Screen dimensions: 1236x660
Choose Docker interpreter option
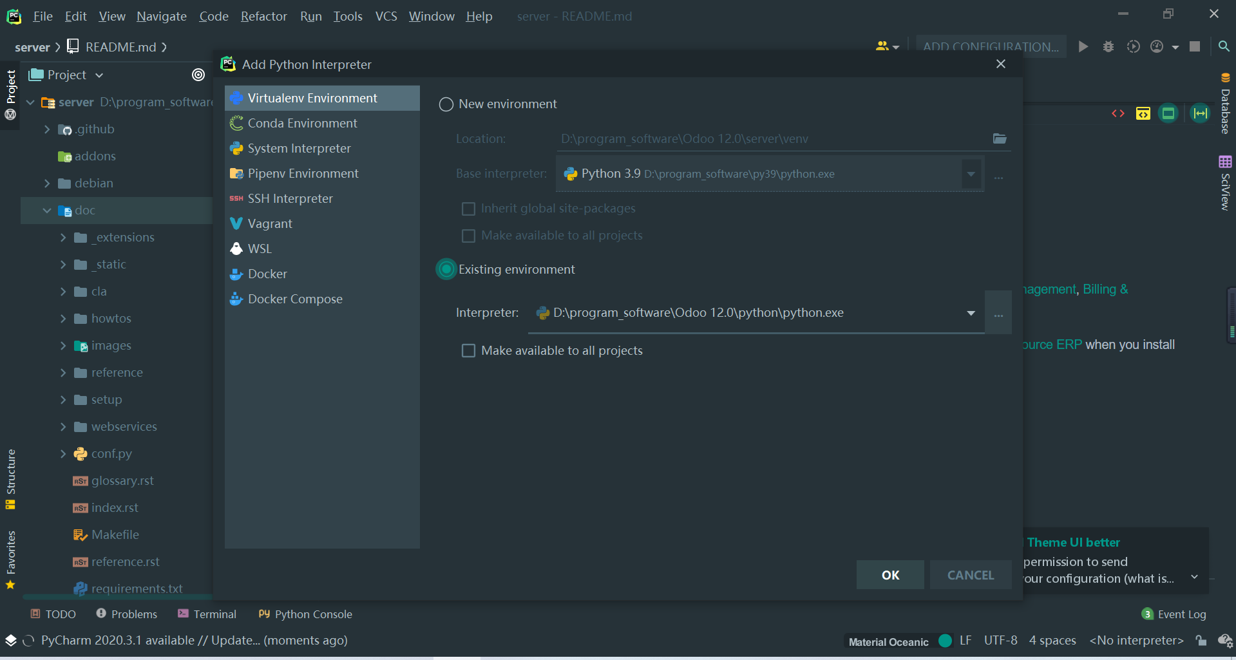pyautogui.click(x=322, y=274)
